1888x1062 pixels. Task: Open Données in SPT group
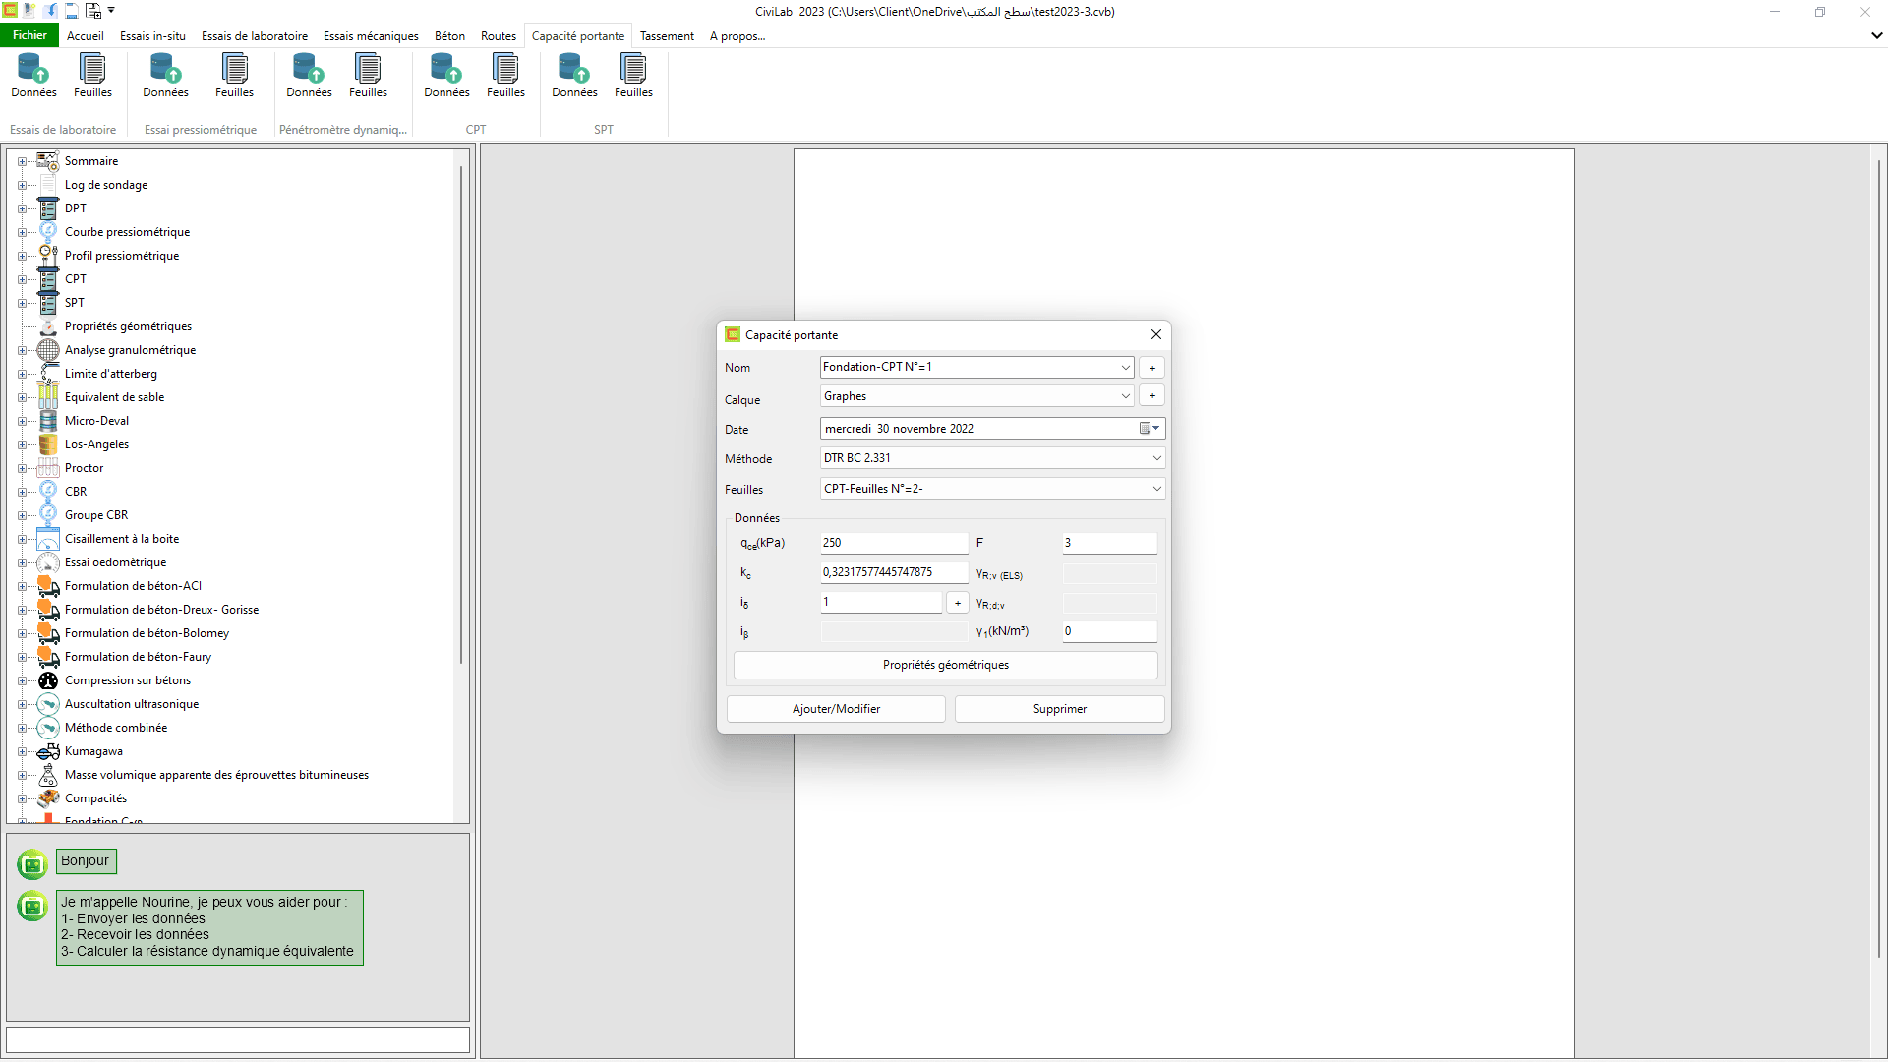pos(574,77)
